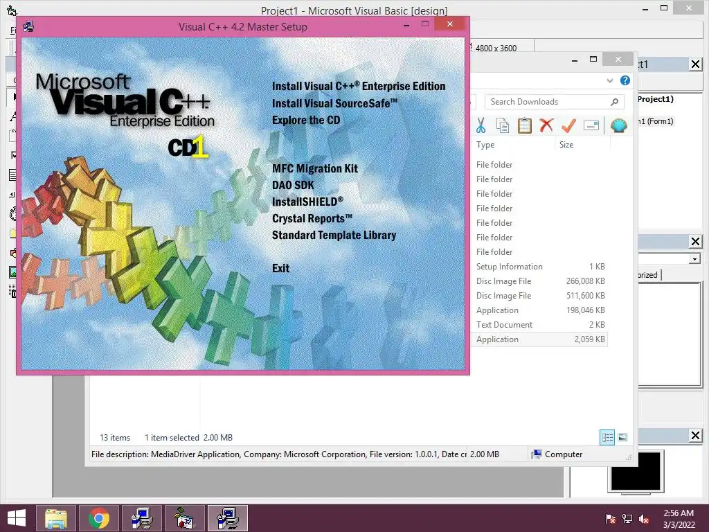Click '13 items' status text
Screen dimensions: 709x532
(x=115, y=438)
